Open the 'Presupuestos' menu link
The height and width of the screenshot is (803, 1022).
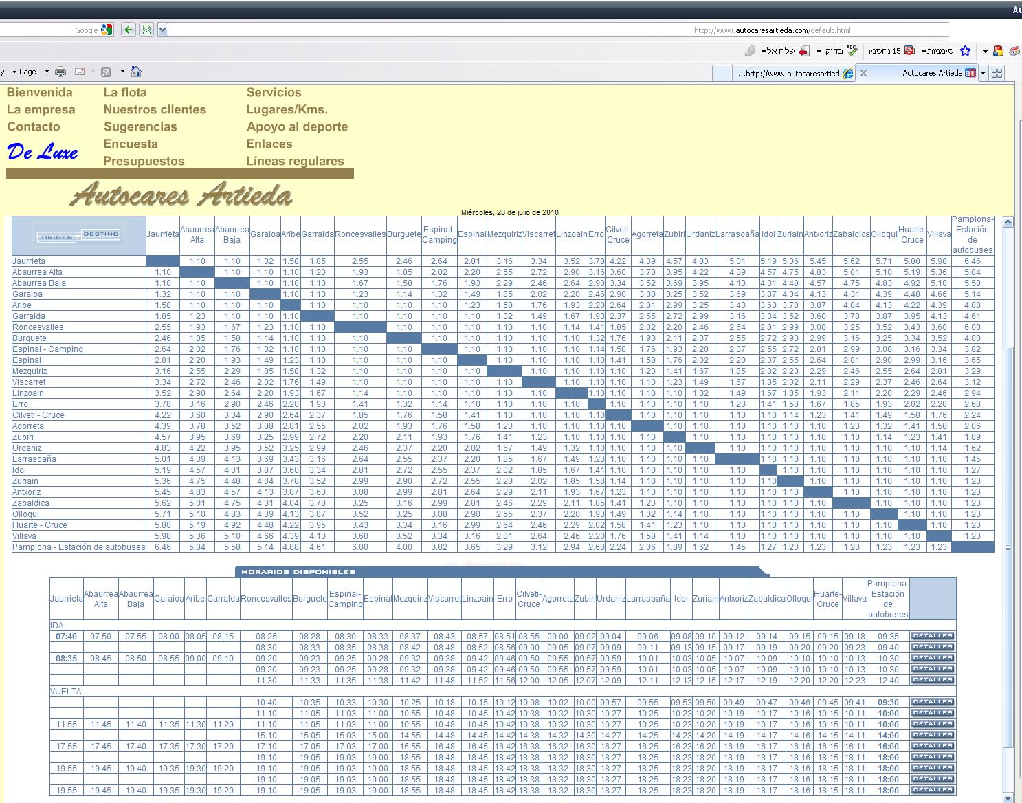(144, 161)
